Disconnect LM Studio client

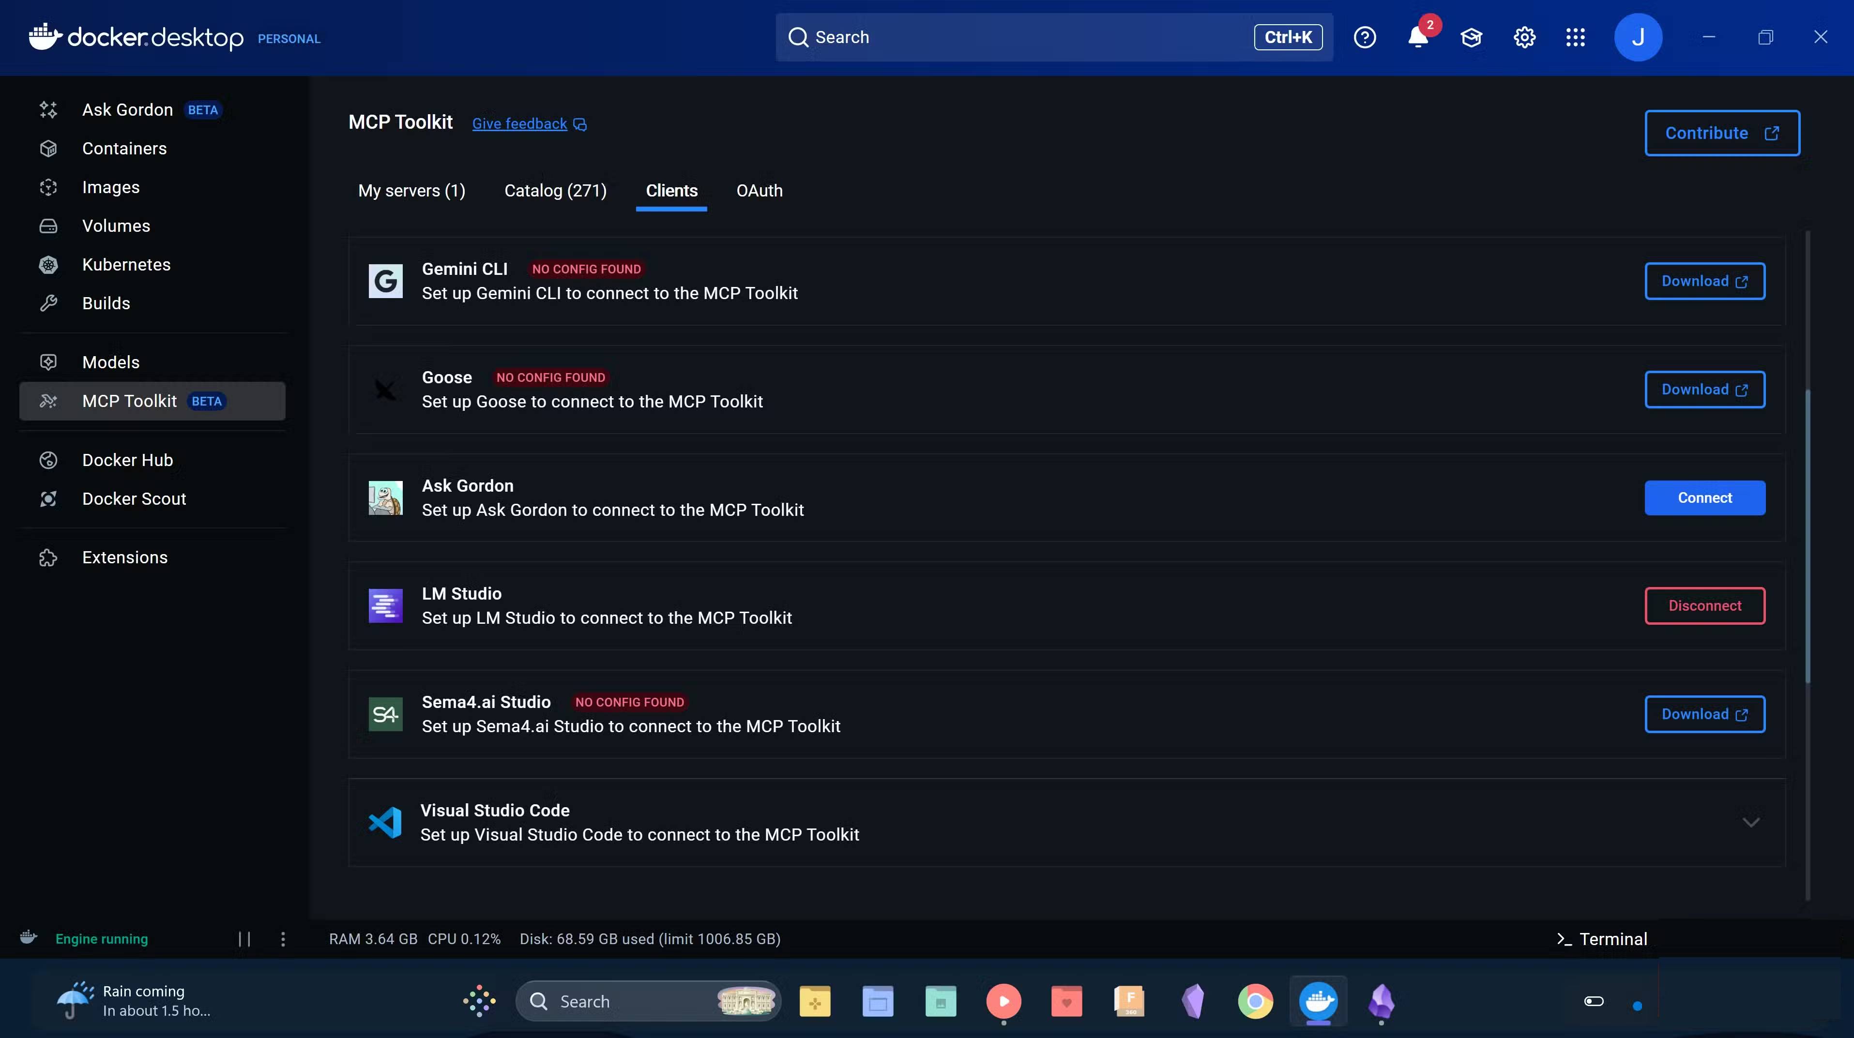(x=1704, y=606)
